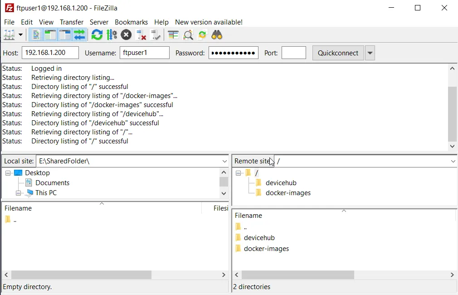The width and height of the screenshot is (458, 295).
Task: Open Site Manager dropdown arrow
Action: pyautogui.click(x=20, y=35)
